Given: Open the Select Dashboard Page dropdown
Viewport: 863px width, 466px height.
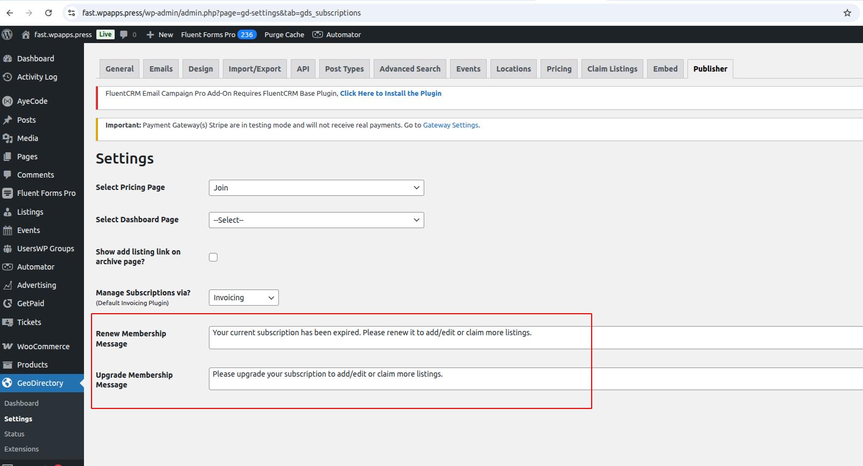Looking at the screenshot, I should pos(316,220).
